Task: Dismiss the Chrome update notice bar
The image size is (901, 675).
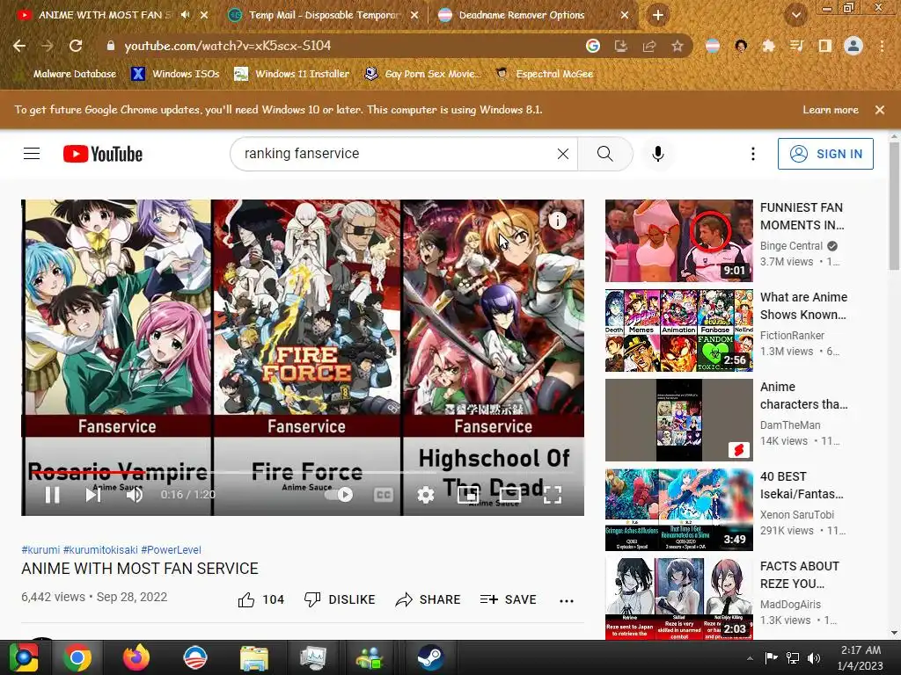Action: [x=880, y=110]
